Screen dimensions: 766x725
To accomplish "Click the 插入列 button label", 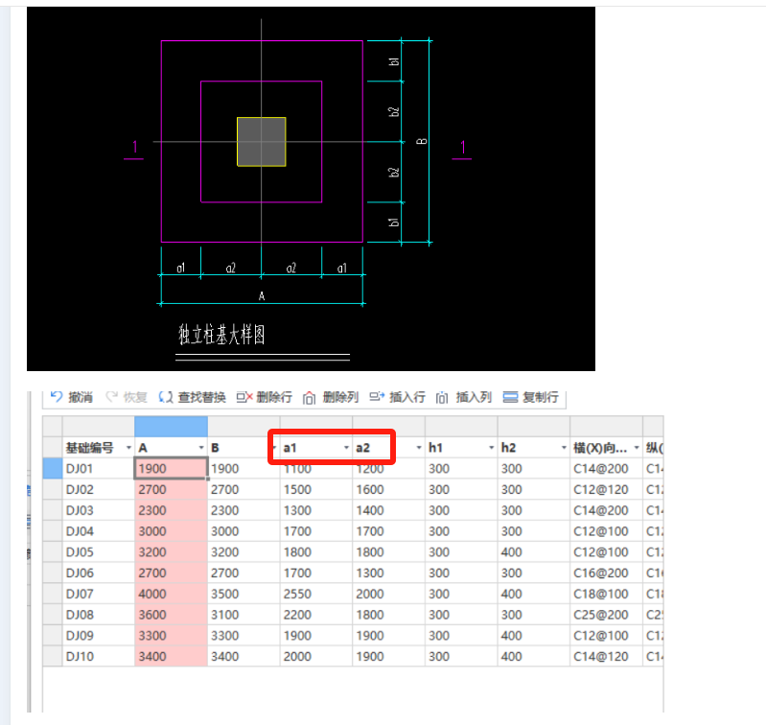I will coord(474,397).
